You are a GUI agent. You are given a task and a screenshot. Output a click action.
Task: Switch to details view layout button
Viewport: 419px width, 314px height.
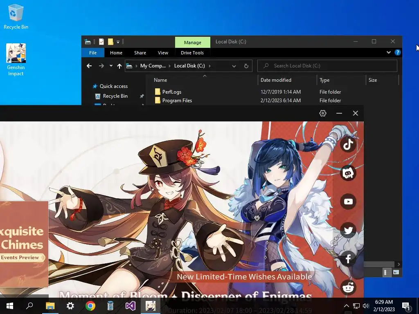click(387, 272)
